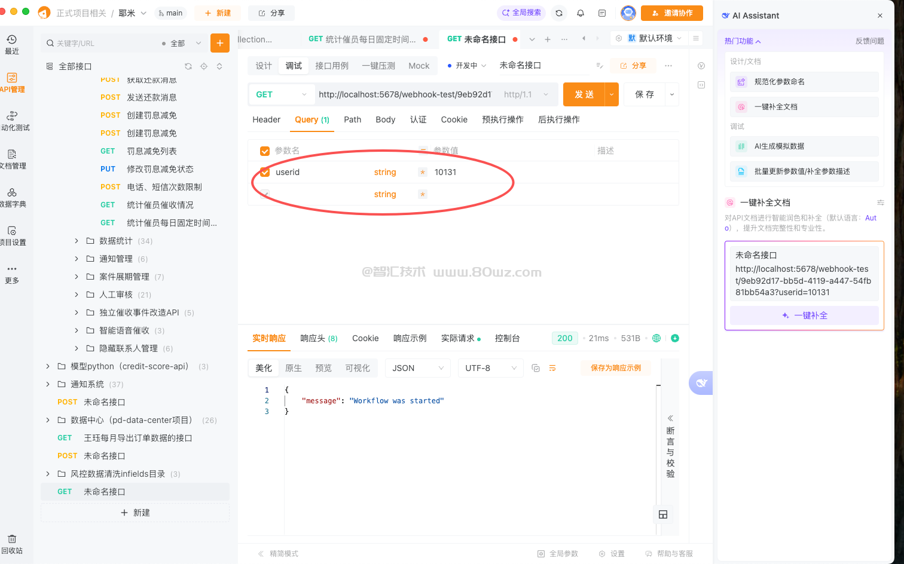904x564 pixels.
Task: Open the 响应头 response headers tab
Action: [318, 338]
